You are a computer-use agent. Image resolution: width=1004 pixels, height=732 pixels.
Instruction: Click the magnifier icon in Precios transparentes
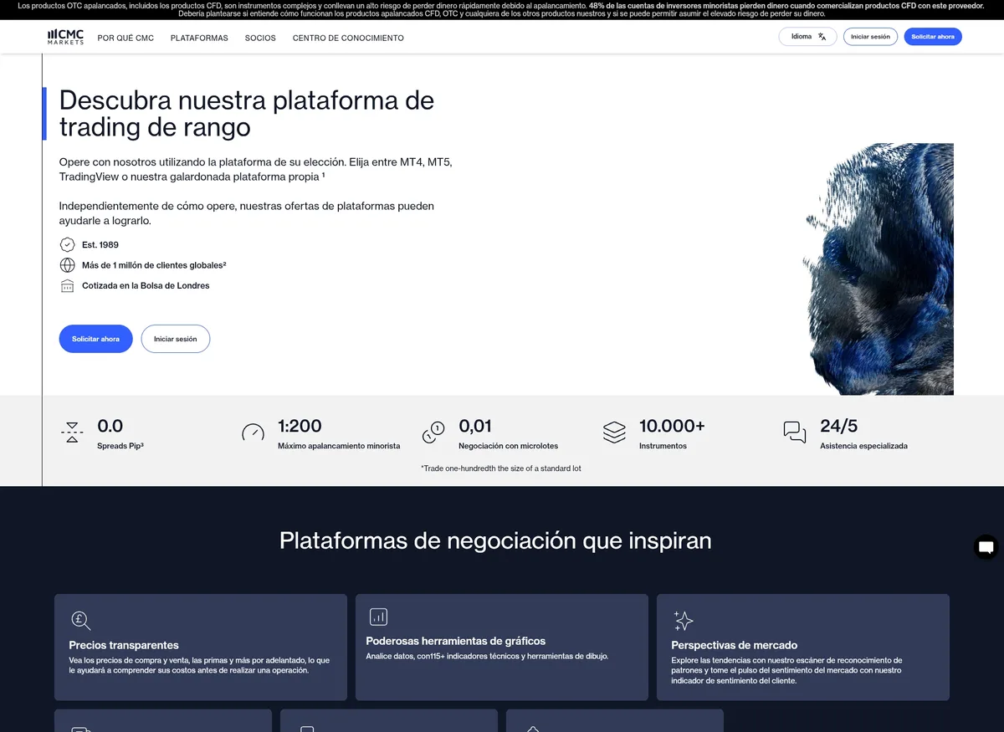(80, 620)
